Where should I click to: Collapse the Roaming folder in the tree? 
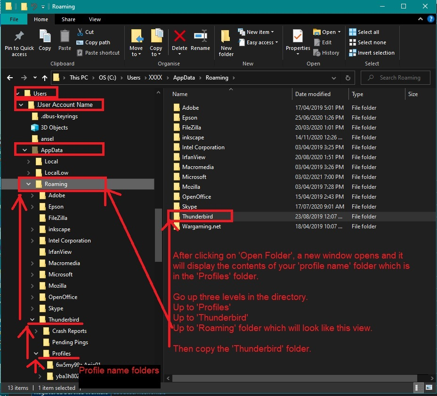click(28, 184)
